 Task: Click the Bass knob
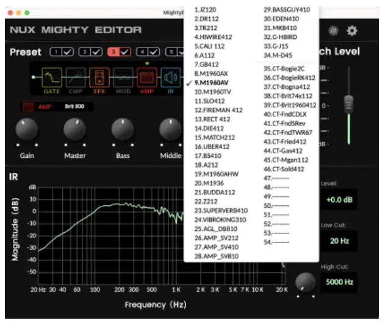tap(123, 129)
